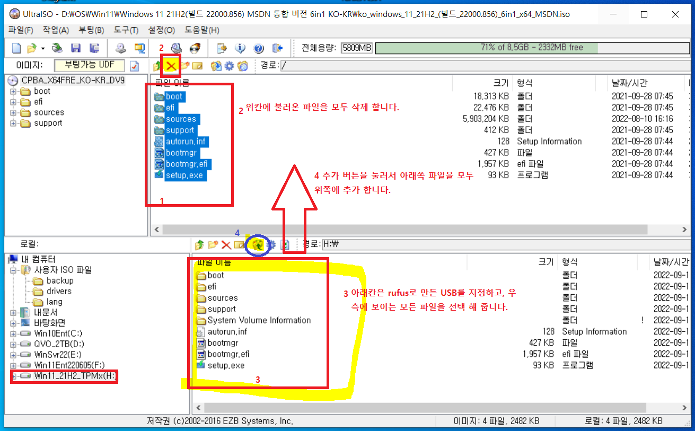Click the Open CD/DVD toolbar icon

tap(57, 48)
